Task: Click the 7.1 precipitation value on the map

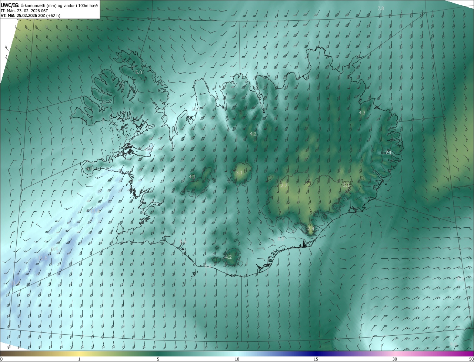Action: coord(388,152)
